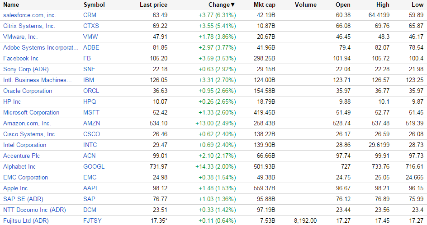Go to the Microsoft Corporation page link
The height and width of the screenshot is (225, 427).
click(x=31, y=112)
